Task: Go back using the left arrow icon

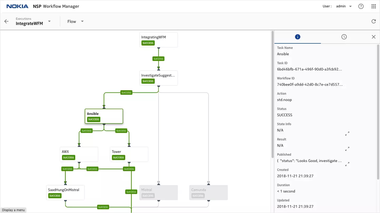Action: pyautogui.click(x=6, y=22)
